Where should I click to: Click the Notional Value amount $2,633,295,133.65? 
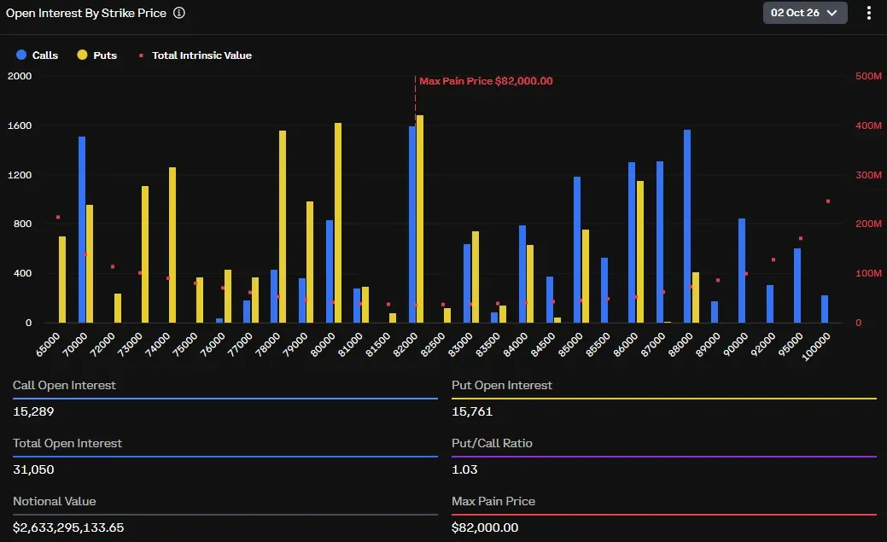pyautogui.click(x=68, y=527)
